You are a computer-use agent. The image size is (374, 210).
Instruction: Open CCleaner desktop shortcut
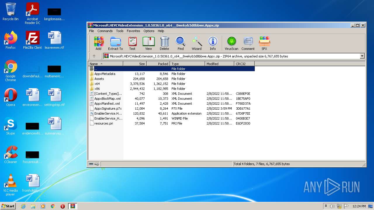coord(11,155)
